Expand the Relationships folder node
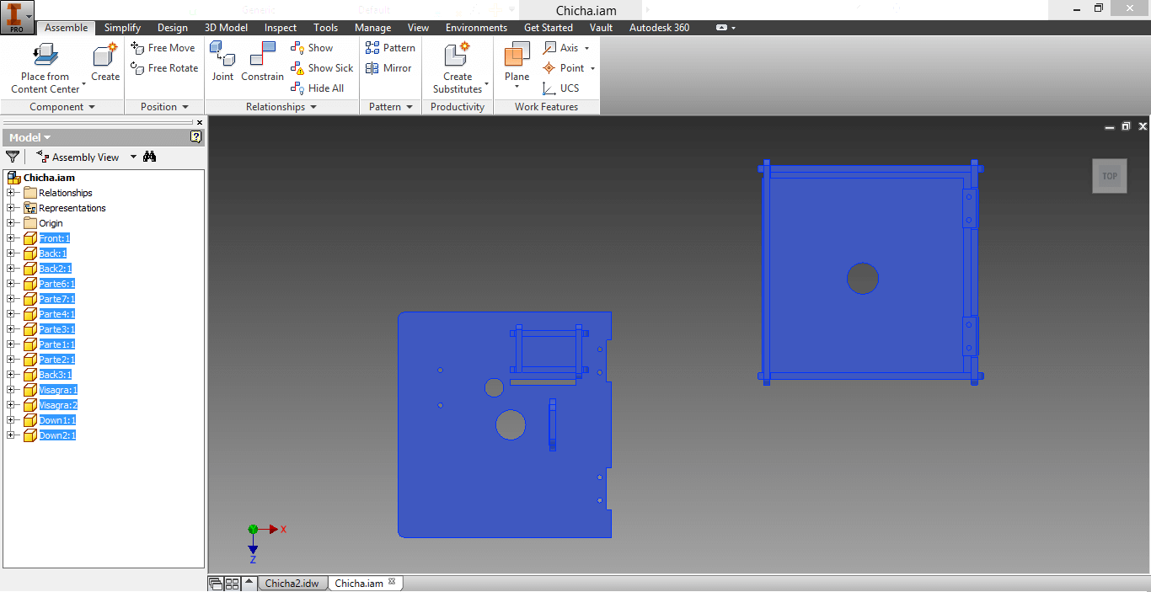 coord(11,193)
